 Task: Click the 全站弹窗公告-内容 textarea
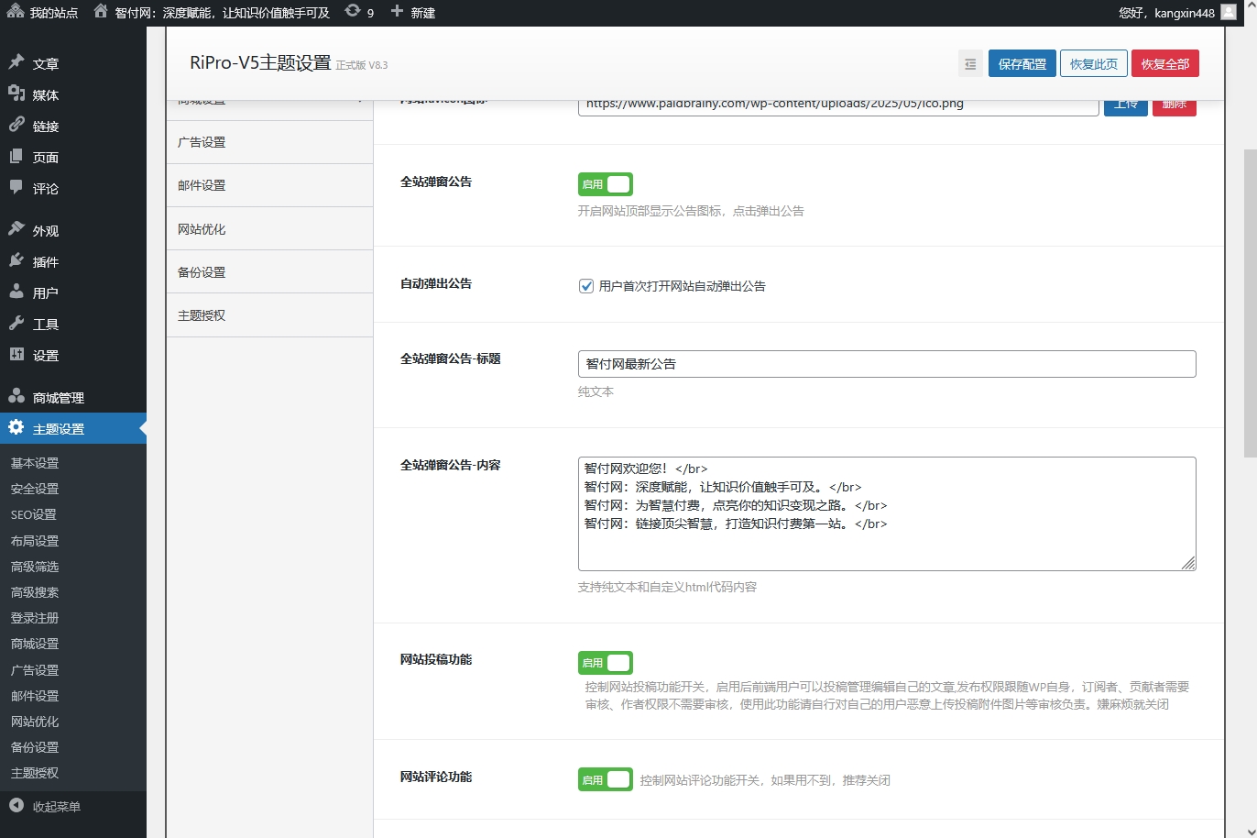(x=887, y=513)
